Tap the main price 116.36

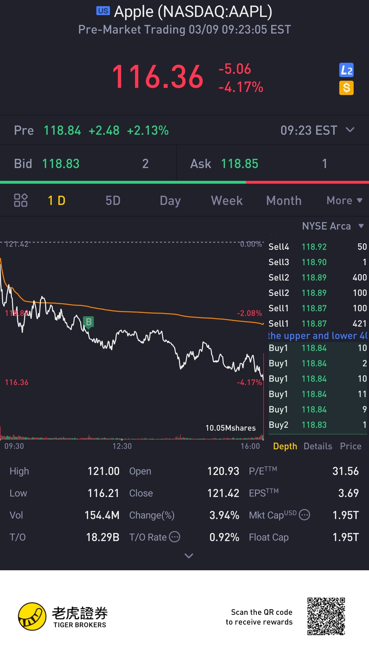click(158, 77)
